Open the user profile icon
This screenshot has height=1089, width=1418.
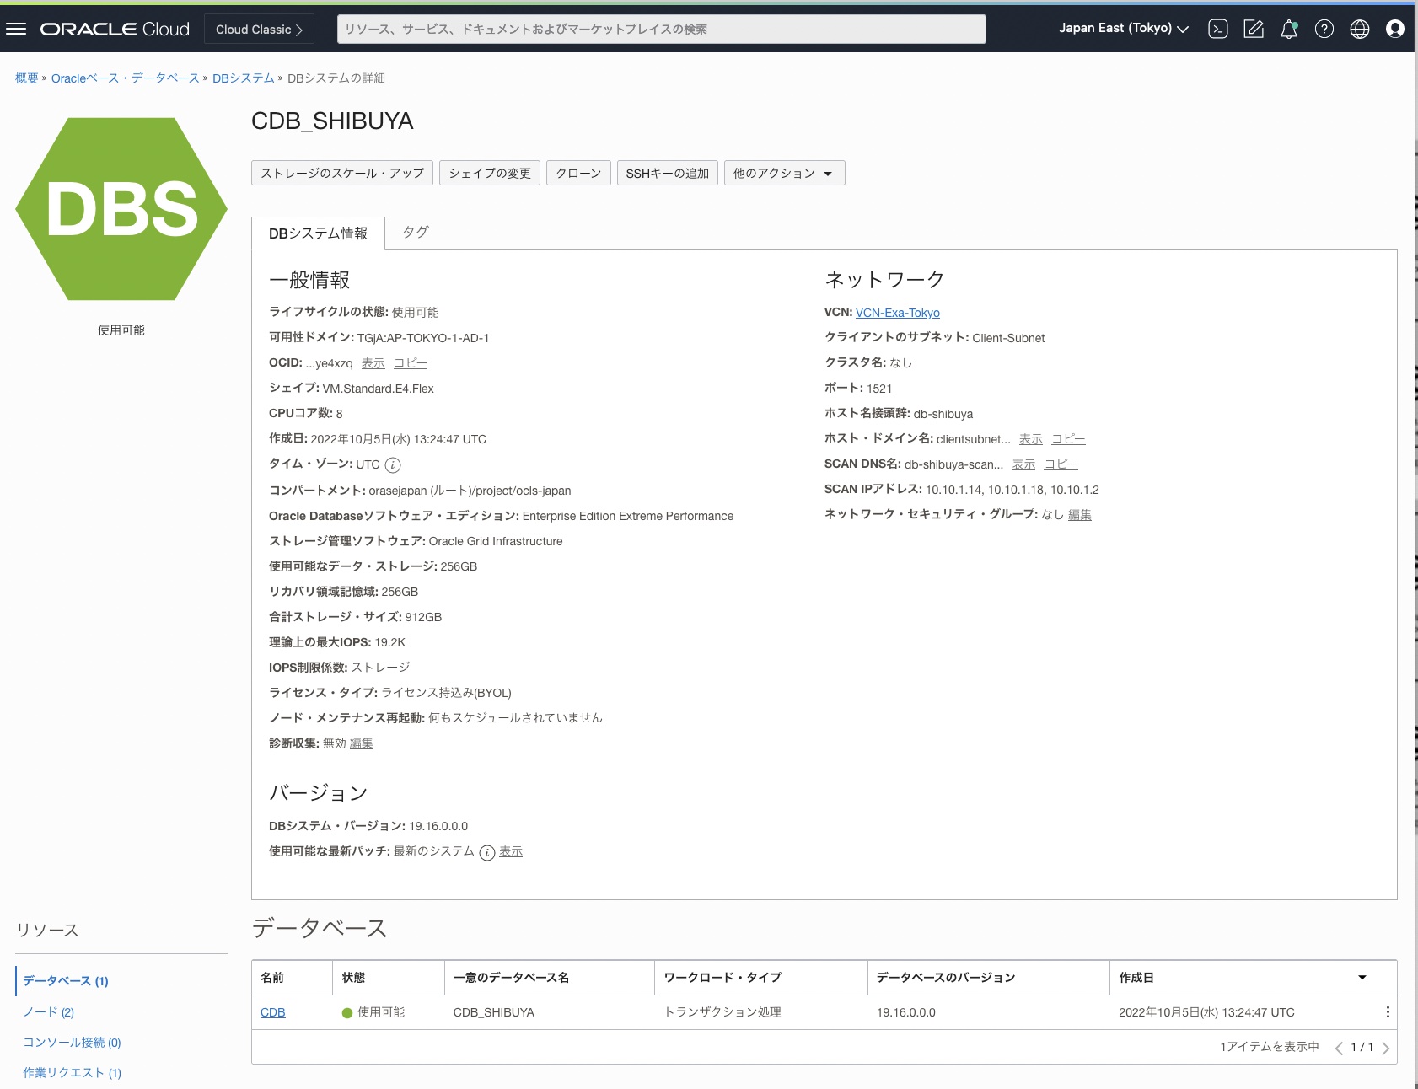point(1395,29)
